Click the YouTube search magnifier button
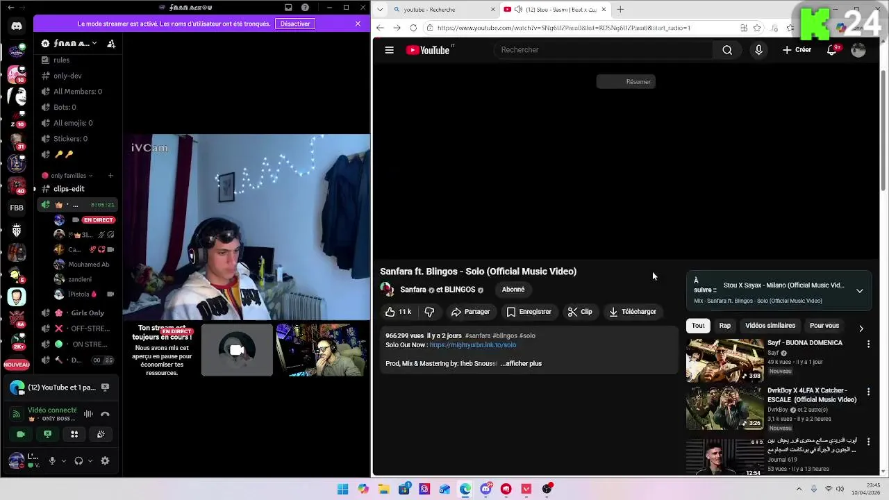 tap(727, 50)
